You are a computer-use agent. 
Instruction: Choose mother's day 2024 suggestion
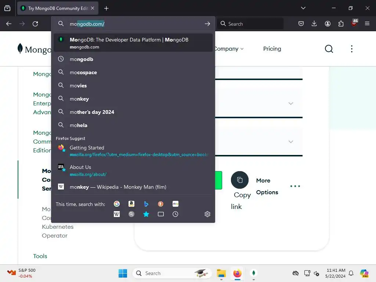pos(133,112)
